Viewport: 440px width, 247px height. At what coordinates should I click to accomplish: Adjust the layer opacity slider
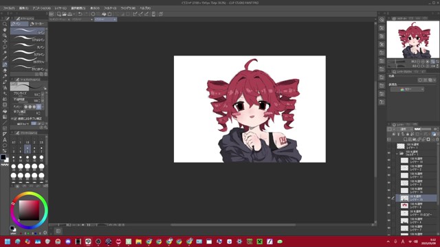coord(422,129)
